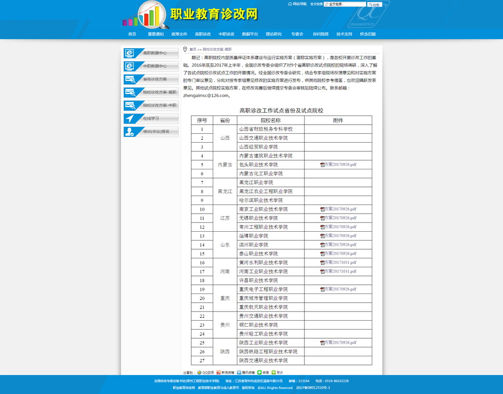Click table title 高职诊改工作试点省份及试点院校
The height and width of the screenshot is (394, 503).
[x=281, y=111]
